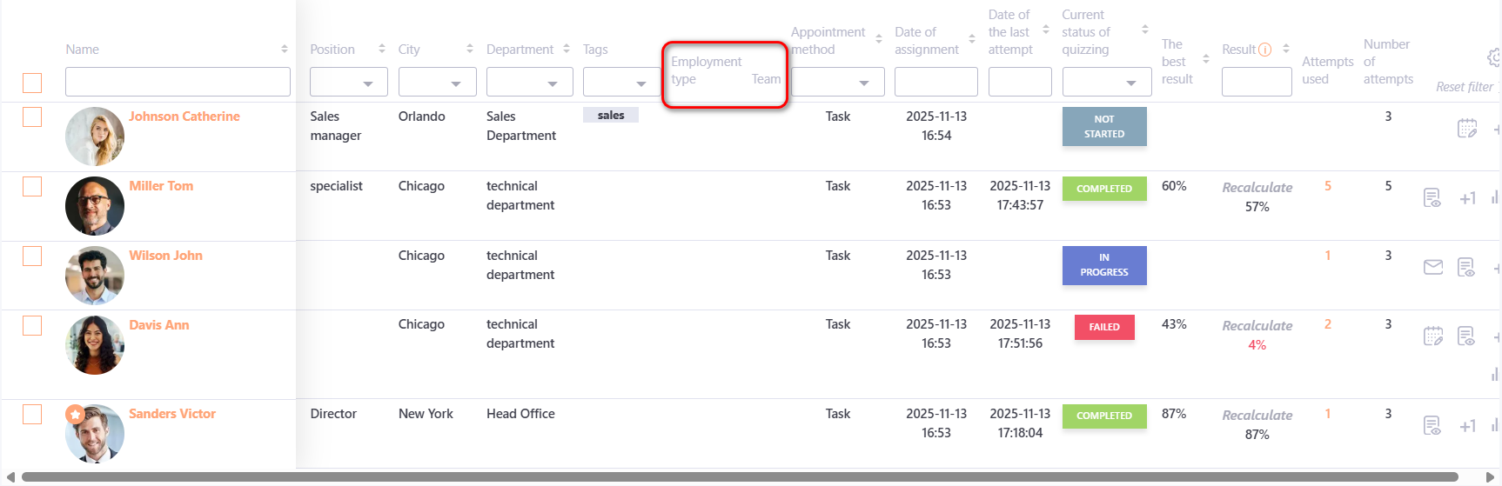Click the Result column info icon
The image size is (1502, 486).
pyautogui.click(x=1265, y=50)
